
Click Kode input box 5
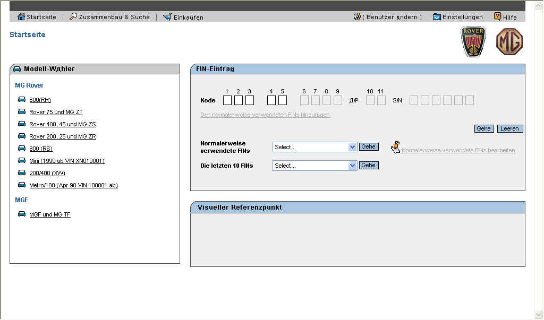point(283,100)
